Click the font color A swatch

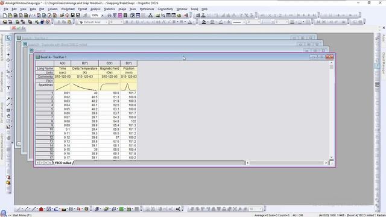190,22
